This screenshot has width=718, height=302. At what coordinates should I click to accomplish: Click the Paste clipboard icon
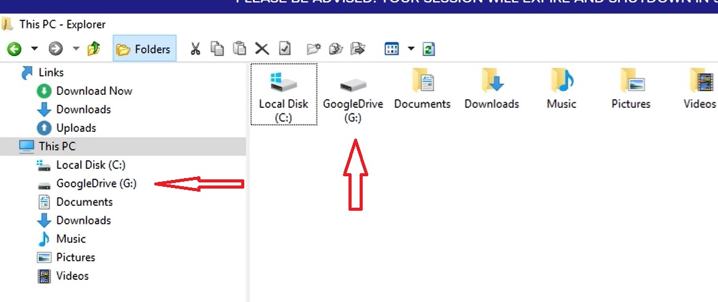tap(239, 49)
